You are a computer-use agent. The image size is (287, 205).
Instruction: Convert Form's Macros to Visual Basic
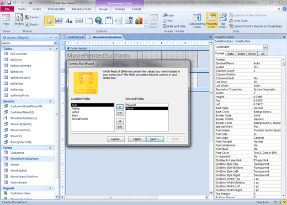tap(256, 26)
